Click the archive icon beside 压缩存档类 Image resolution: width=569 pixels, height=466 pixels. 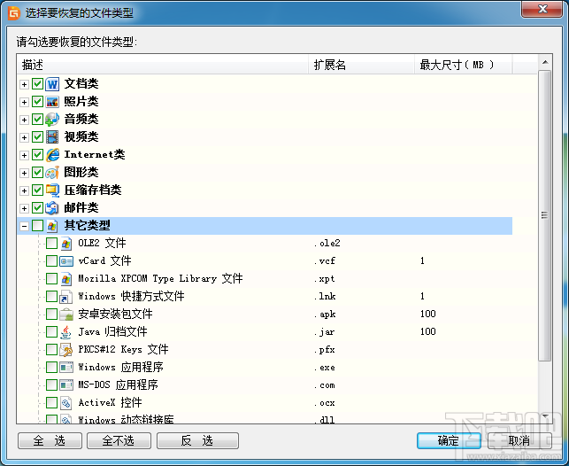click(52, 190)
